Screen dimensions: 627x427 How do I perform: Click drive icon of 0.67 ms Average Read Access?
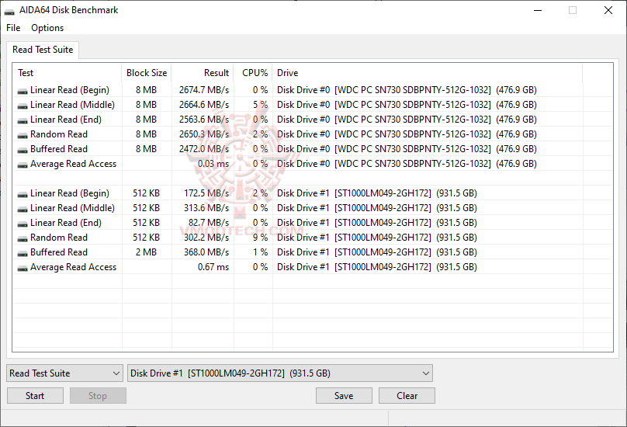pyautogui.click(x=23, y=268)
